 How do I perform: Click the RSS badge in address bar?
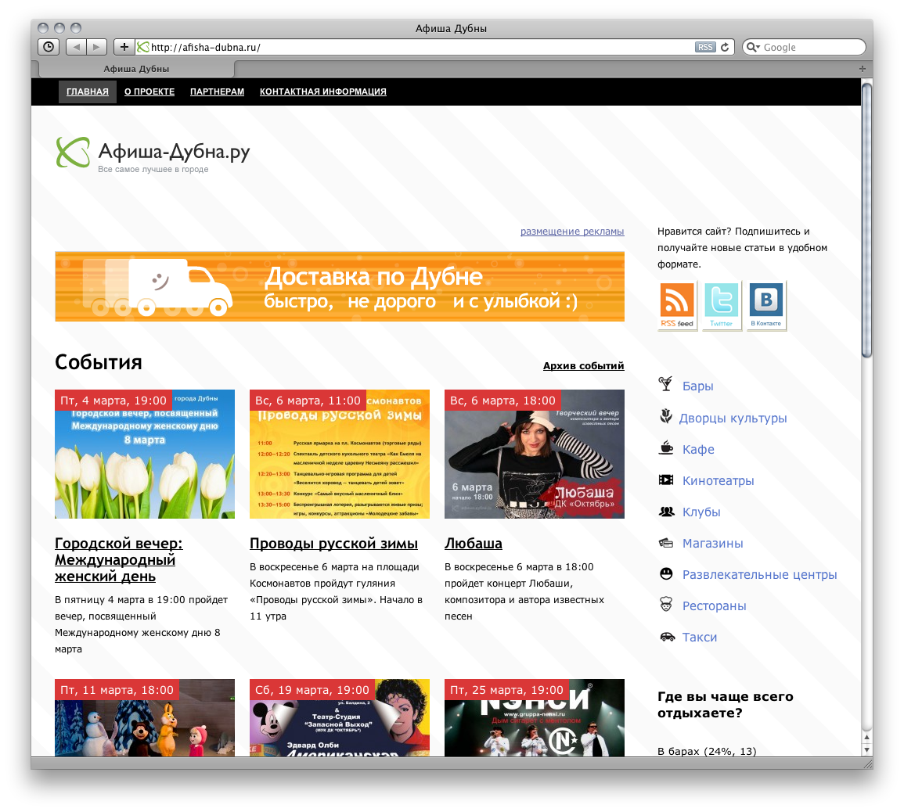[705, 47]
